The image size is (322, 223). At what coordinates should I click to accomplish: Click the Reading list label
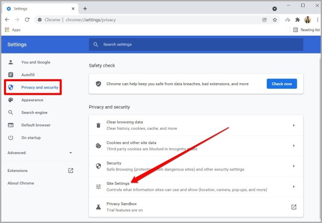[x=310, y=30]
